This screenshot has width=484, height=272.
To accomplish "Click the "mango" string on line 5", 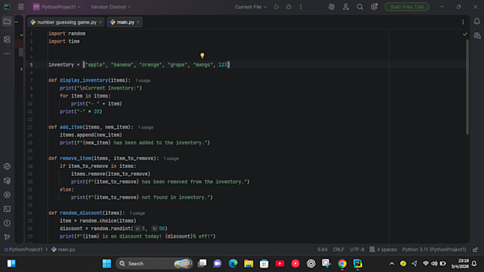I will coord(203,65).
